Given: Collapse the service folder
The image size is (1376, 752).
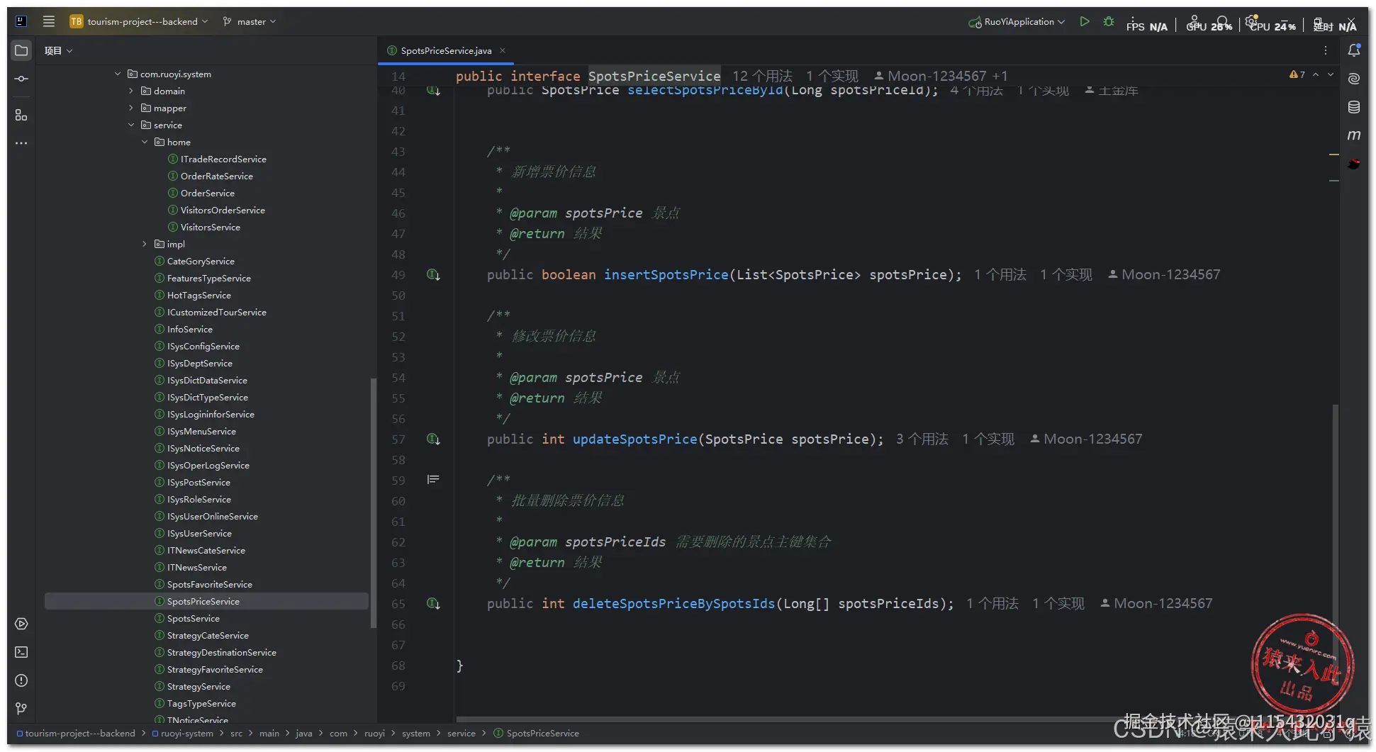Looking at the screenshot, I should pyautogui.click(x=131, y=125).
